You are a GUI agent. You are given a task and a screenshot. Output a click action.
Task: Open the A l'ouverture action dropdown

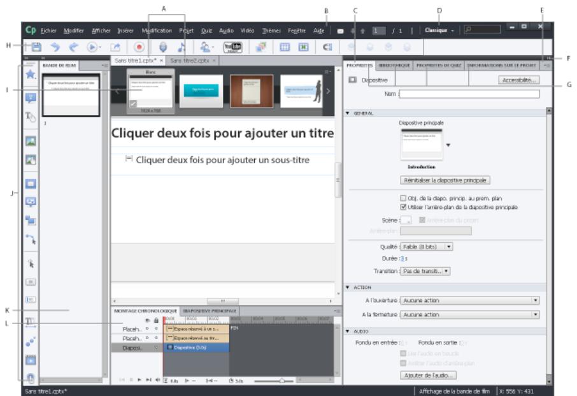click(470, 300)
